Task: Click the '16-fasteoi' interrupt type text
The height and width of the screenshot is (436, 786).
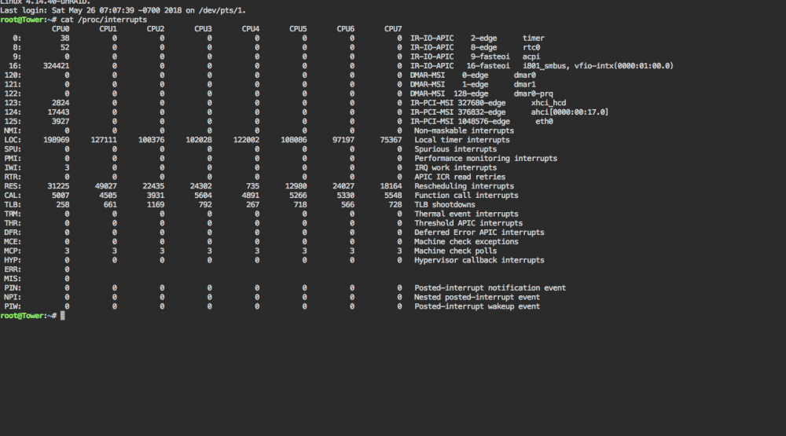Action: (x=488, y=66)
